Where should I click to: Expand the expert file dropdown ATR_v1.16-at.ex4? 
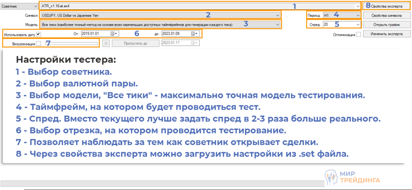[358, 6]
